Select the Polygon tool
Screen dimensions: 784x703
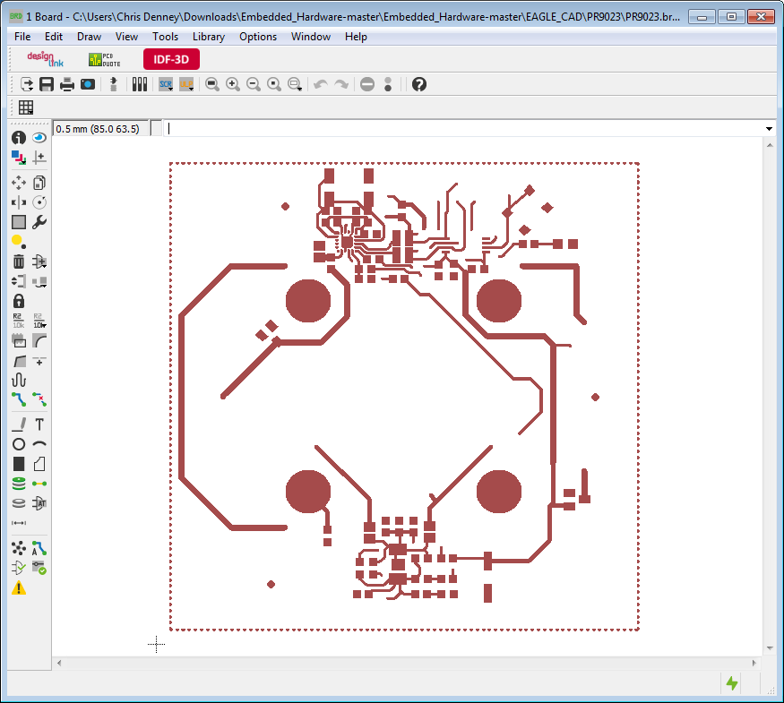click(39, 464)
